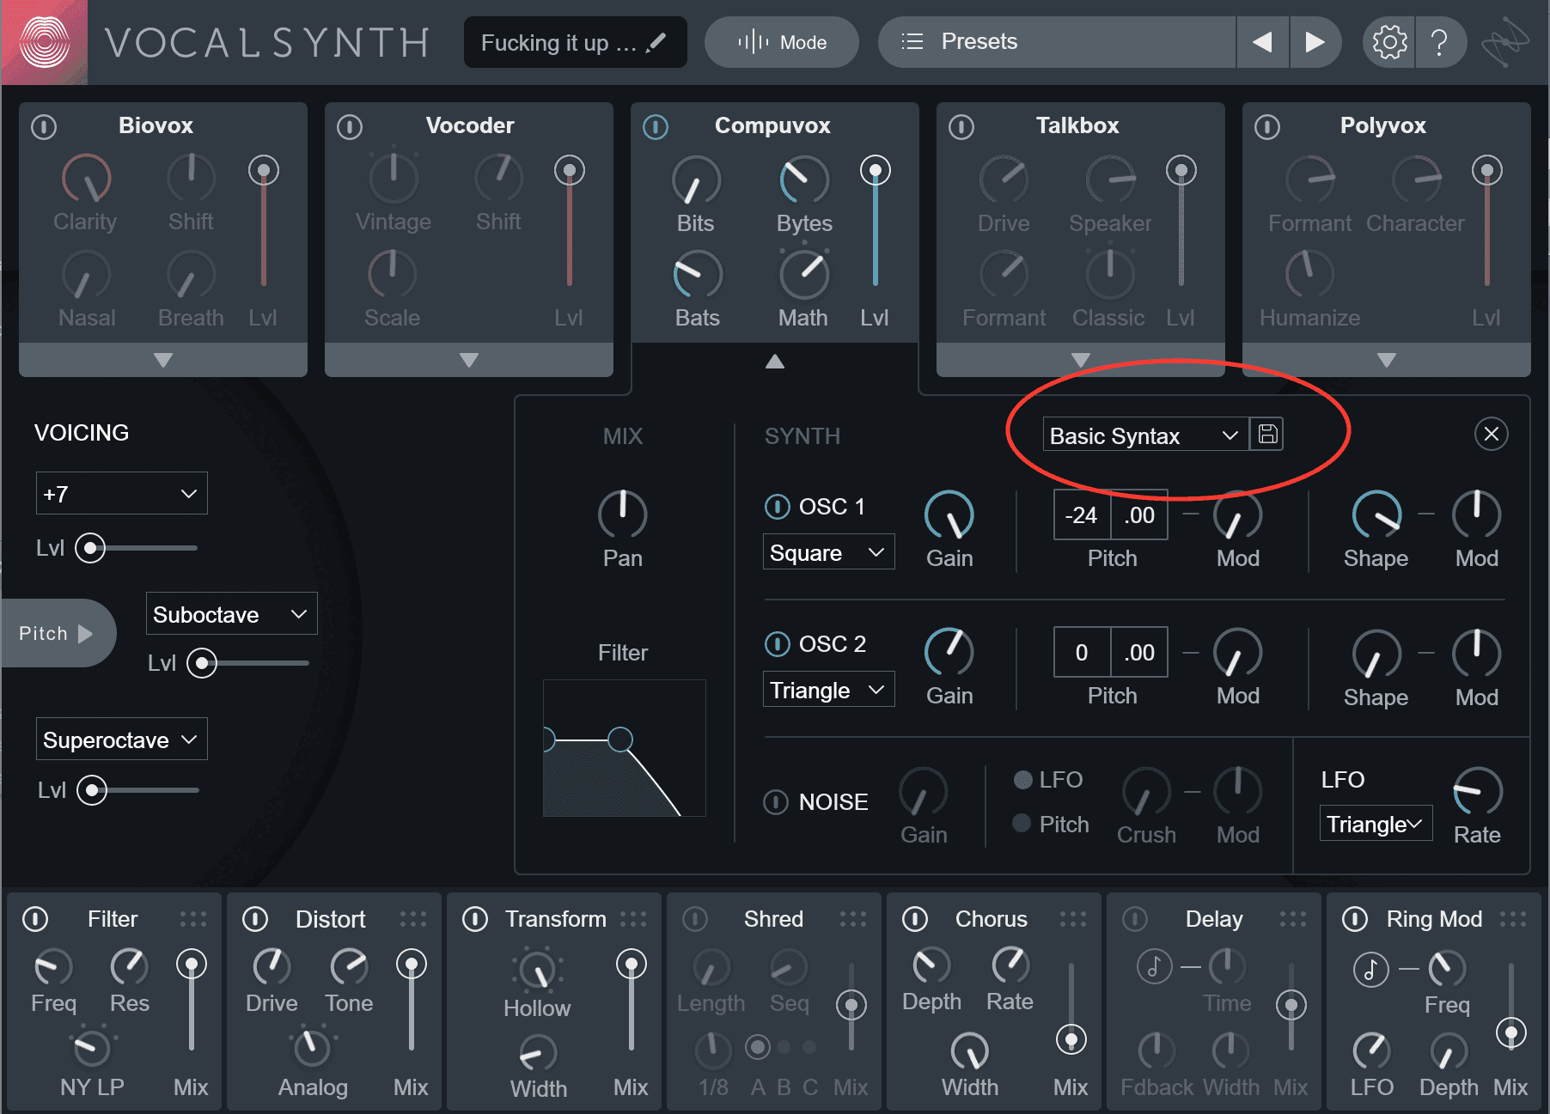Click the Mode button
The image size is (1550, 1114).
781,42
